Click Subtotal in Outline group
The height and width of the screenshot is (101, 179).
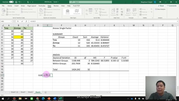[143, 15]
